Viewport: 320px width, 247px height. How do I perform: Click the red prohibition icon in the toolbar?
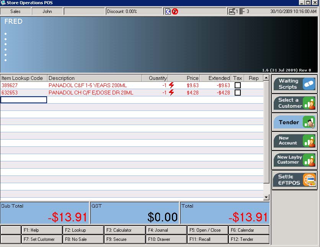[175, 11]
